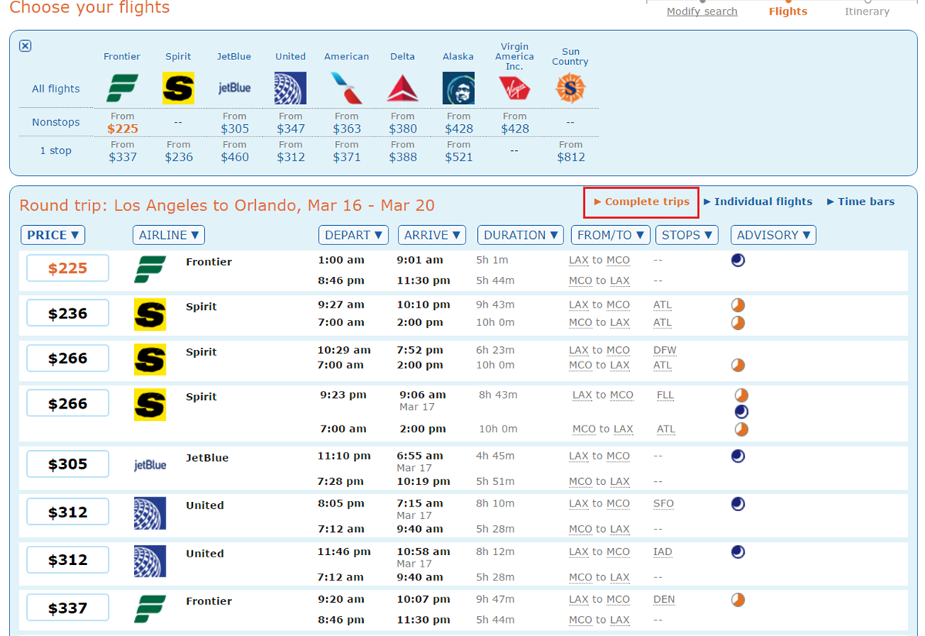
Task: Close the airline price matrix panel
Action: pos(25,46)
